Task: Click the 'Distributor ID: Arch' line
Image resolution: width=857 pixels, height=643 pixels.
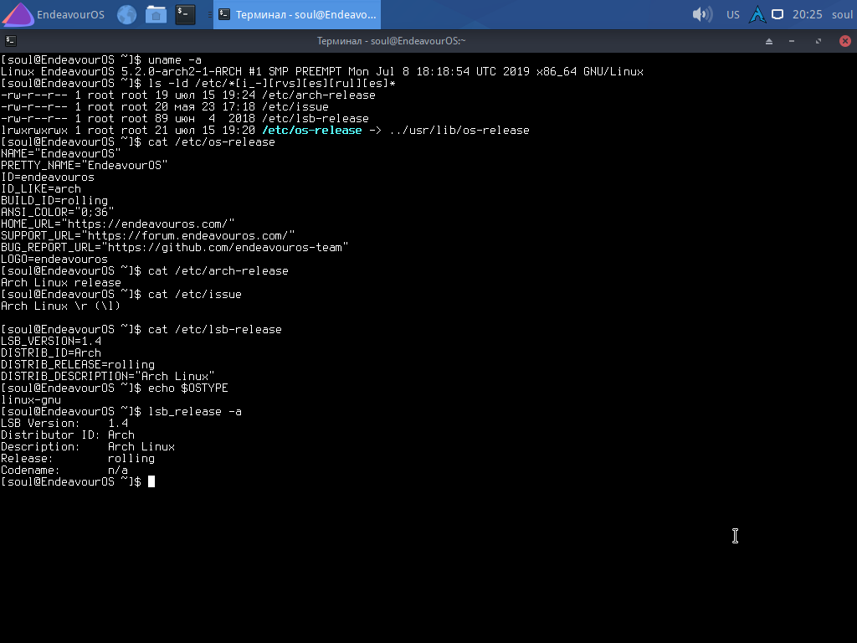Action: pyautogui.click(x=68, y=435)
